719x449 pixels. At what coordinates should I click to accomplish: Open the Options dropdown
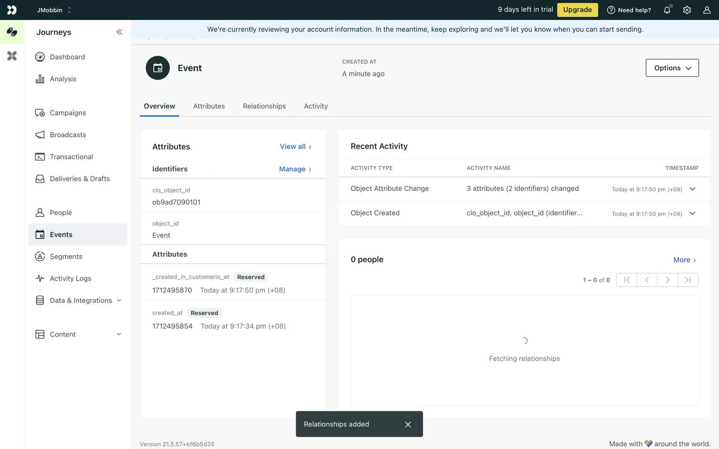(x=672, y=68)
